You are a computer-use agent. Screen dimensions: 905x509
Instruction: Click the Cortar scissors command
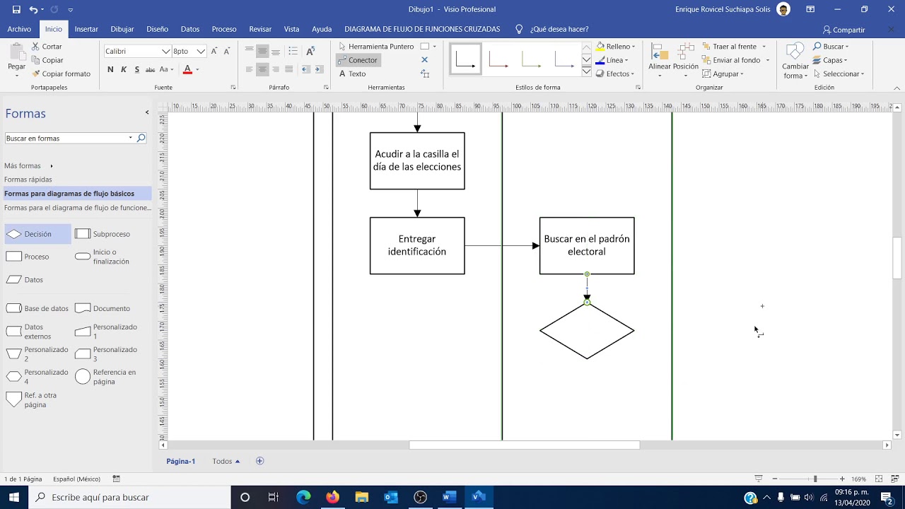click(x=47, y=47)
